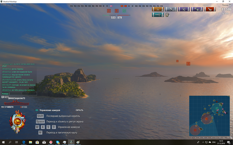The width and height of the screenshot is (233, 145).
Task: Click capture point C indicator at top
Action: 124,11
